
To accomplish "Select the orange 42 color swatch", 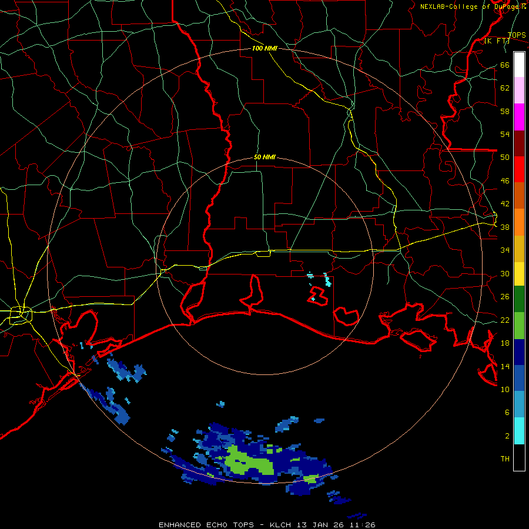I will [519, 222].
